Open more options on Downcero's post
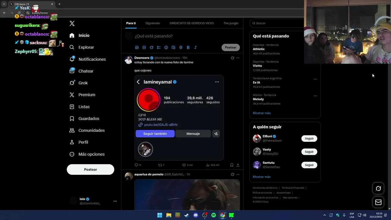The image size is (391, 220). click(x=238, y=58)
